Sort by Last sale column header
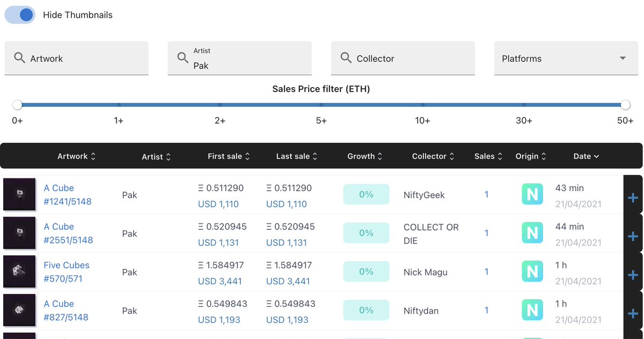644x339 pixels. pos(297,156)
